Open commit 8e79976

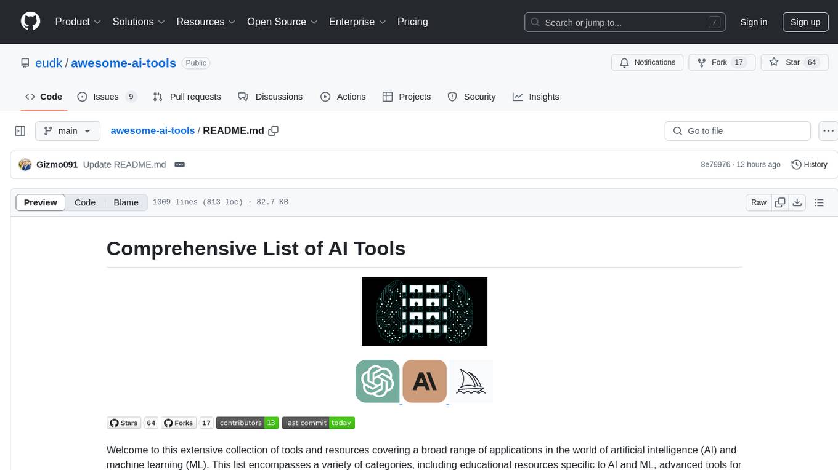(x=715, y=165)
